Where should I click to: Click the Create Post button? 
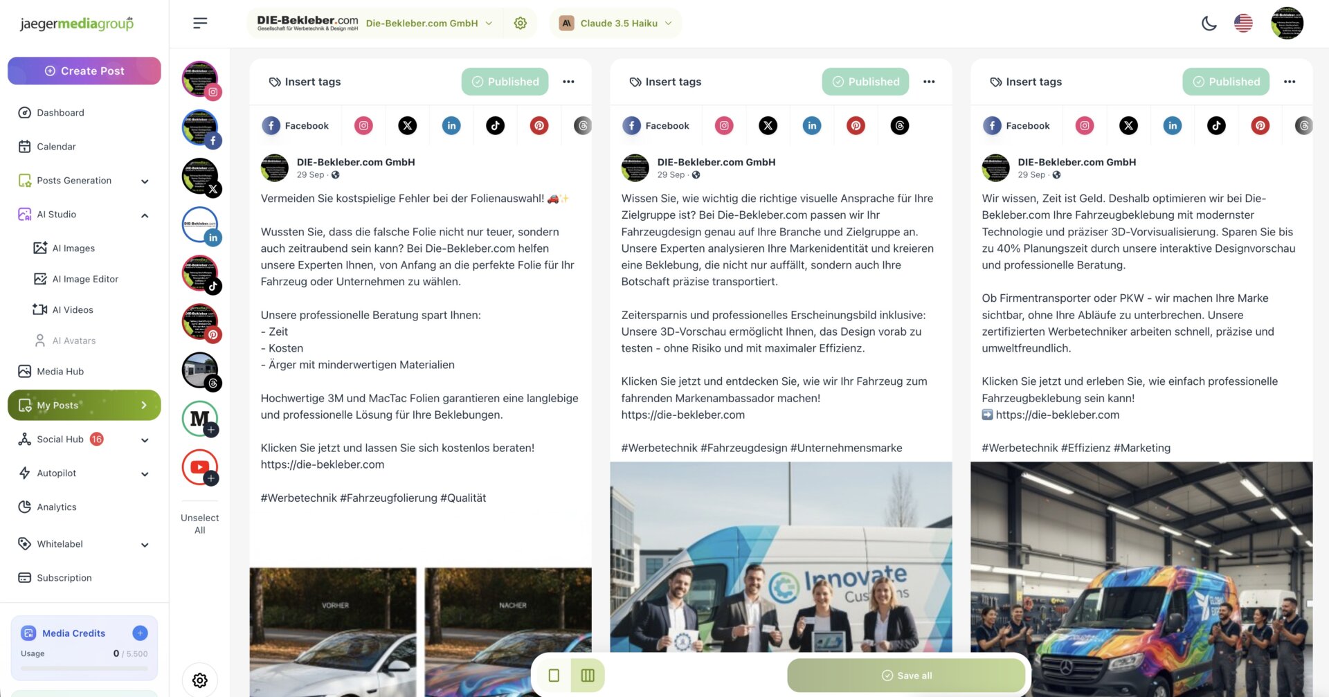pos(84,71)
